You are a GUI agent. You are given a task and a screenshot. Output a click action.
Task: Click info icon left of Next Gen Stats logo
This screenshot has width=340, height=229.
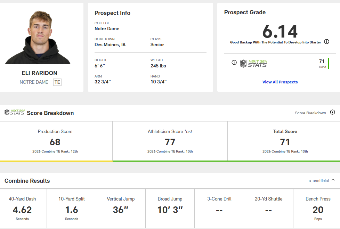pos(234,63)
